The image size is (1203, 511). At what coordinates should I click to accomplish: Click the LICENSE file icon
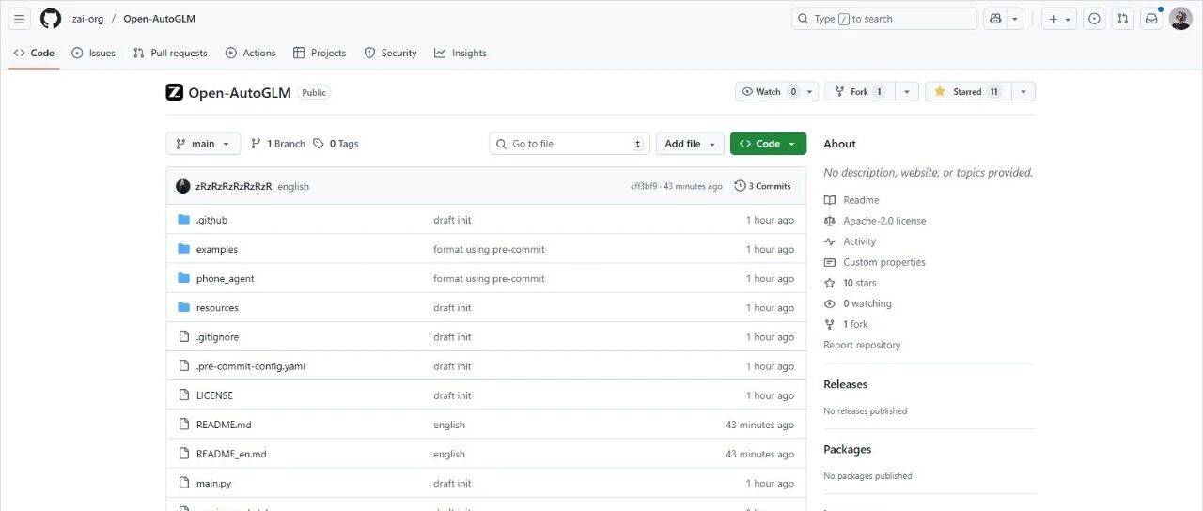pos(184,395)
